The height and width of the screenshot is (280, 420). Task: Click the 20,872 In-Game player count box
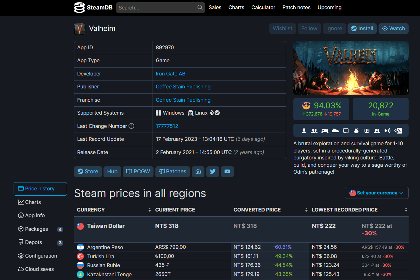click(x=381, y=109)
